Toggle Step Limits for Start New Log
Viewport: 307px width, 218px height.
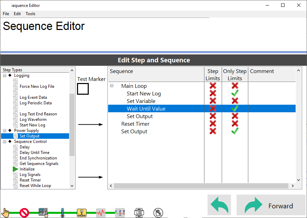click(213, 94)
